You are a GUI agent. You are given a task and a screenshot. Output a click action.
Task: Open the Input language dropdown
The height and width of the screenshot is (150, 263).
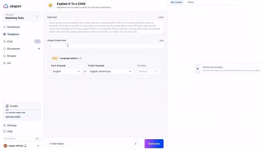pos(66,71)
